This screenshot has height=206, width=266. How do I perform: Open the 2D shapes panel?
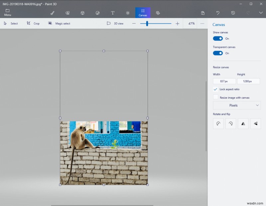(67, 13)
